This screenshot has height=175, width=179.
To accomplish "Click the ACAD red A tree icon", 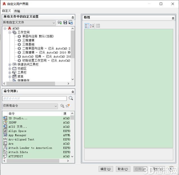I will click(x=10, y=28).
